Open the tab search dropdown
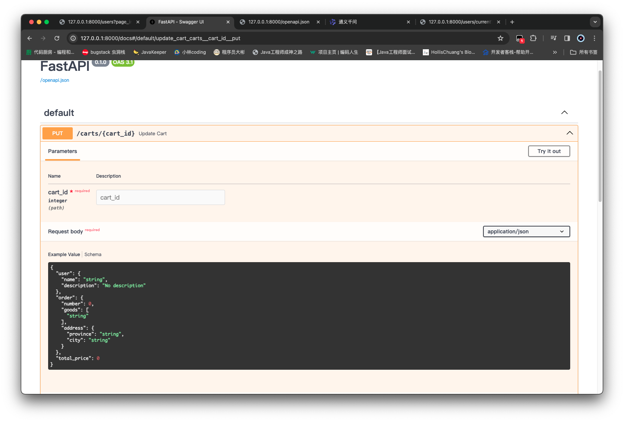624x422 pixels. (595, 22)
